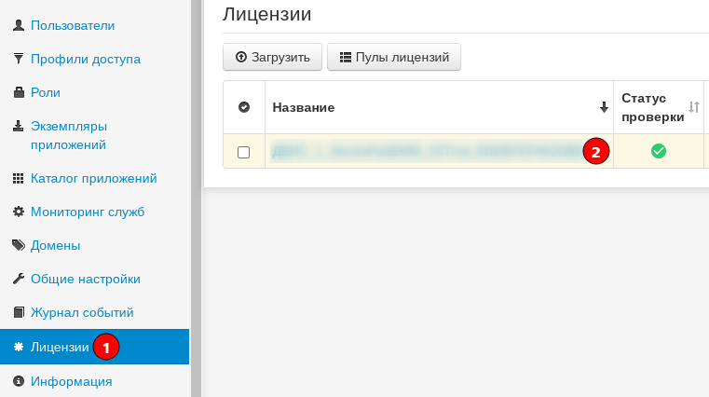Tick the checkbox in the license row
The image size is (709, 397).
[244, 152]
